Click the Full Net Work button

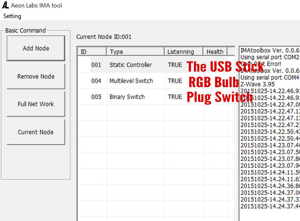tap(36, 104)
